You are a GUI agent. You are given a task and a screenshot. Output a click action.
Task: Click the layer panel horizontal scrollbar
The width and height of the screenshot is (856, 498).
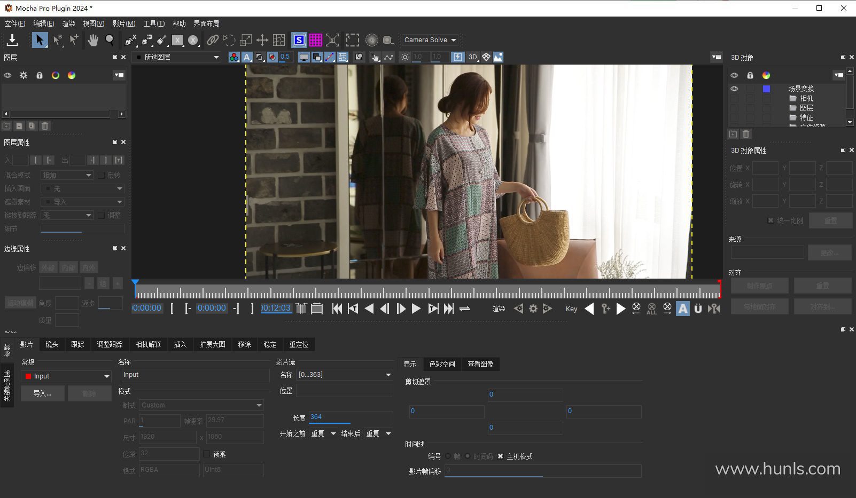tap(60, 114)
